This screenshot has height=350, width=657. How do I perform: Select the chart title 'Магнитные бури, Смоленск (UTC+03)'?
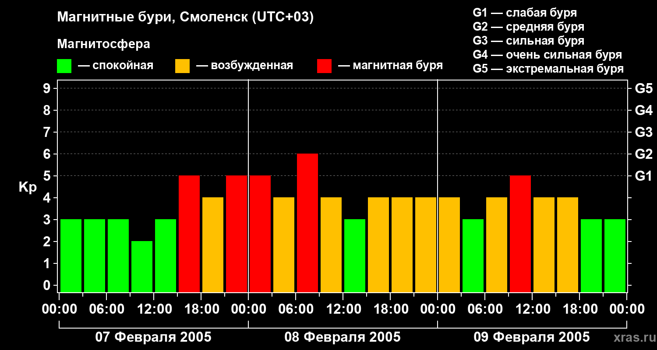(186, 17)
